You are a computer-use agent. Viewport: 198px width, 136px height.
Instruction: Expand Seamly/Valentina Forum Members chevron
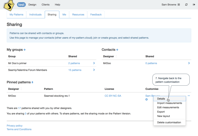94,70
